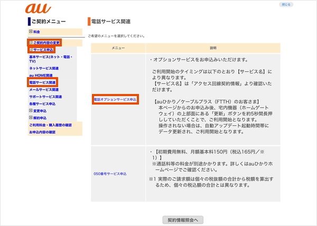Collapse the サービス申込 submenu
The height and width of the screenshot is (226, 317).
31,50
